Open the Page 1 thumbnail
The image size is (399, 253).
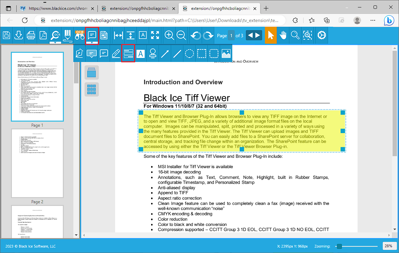(x=37, y=86)
